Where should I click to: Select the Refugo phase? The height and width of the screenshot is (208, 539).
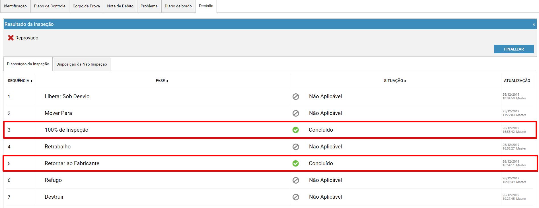point(53,180)
